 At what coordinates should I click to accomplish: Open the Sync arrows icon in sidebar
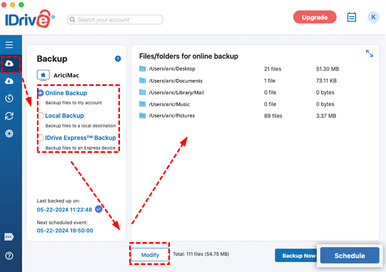point(9,116)
